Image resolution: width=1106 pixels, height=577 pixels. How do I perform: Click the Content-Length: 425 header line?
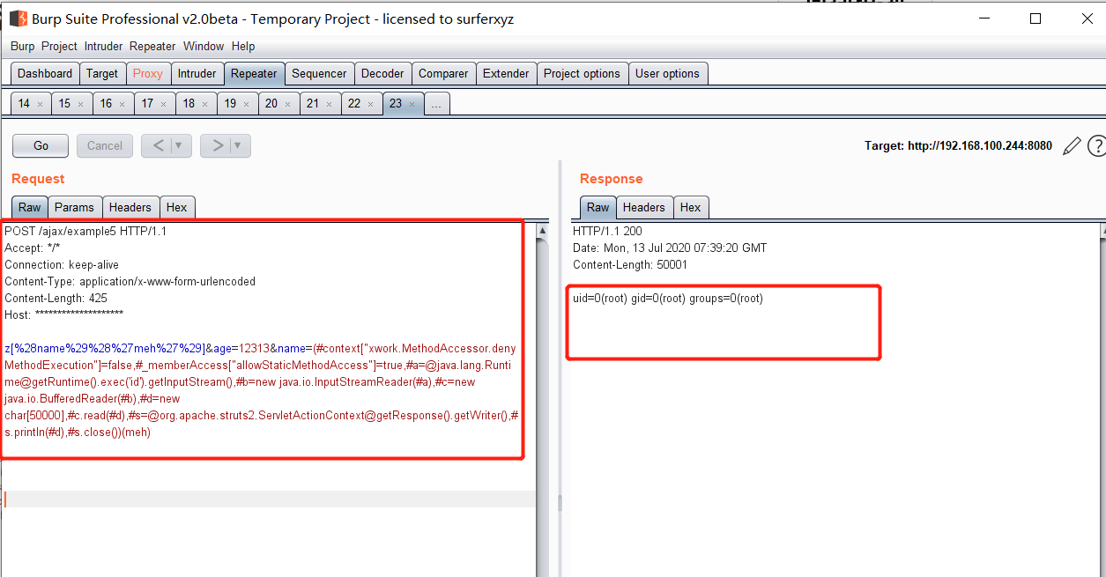pyautogui.click(x=56, y=299)
